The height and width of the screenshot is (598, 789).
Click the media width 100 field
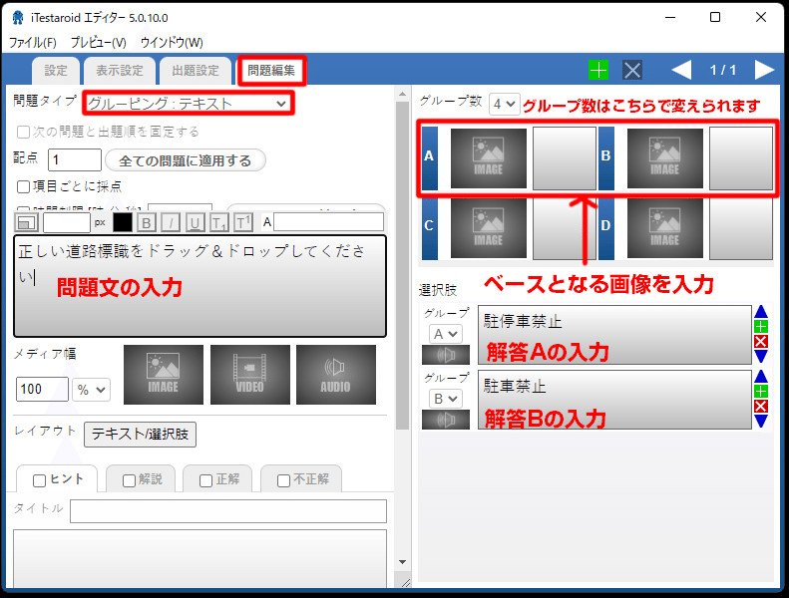click(42, 390)
